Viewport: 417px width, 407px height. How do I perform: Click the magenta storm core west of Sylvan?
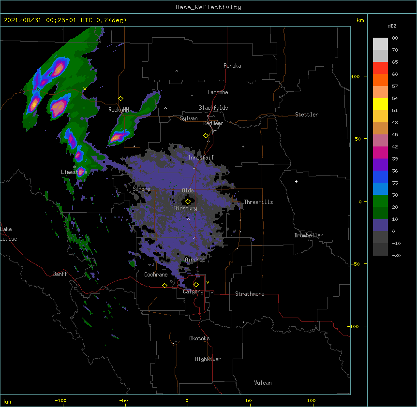(117, 137)
